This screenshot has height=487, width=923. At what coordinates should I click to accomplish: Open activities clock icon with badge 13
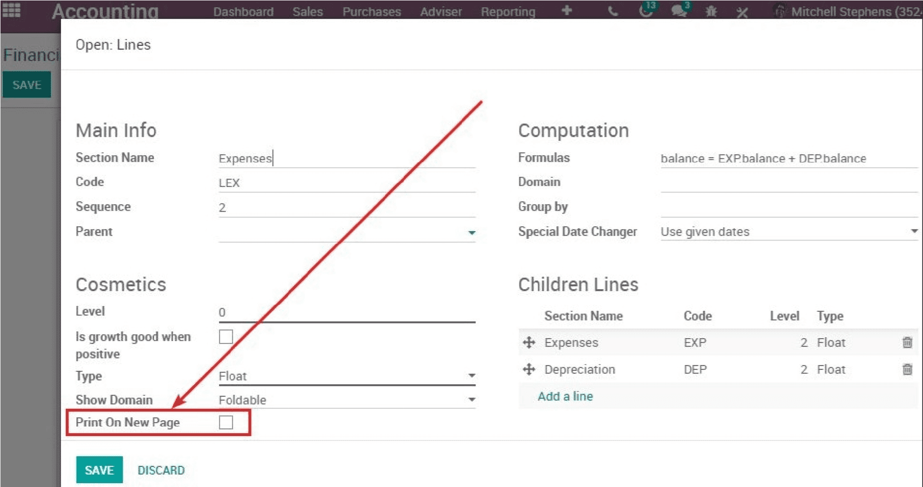(x=647, y=10)
